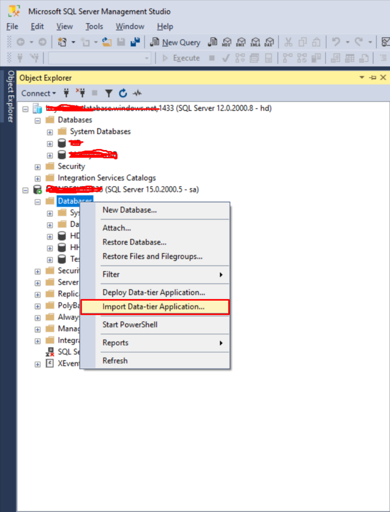Select the collapsed Object Explorer side tab

(10, 96)
